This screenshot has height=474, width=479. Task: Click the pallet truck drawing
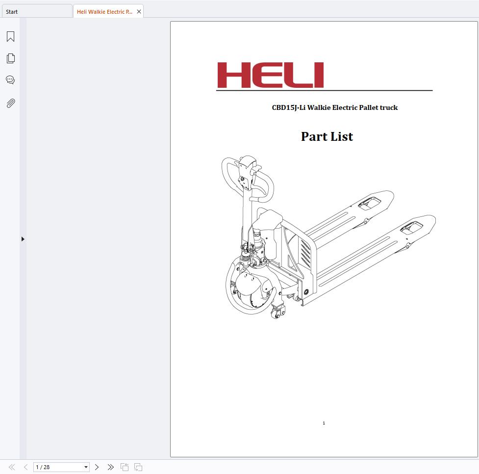tap(328, 237)
